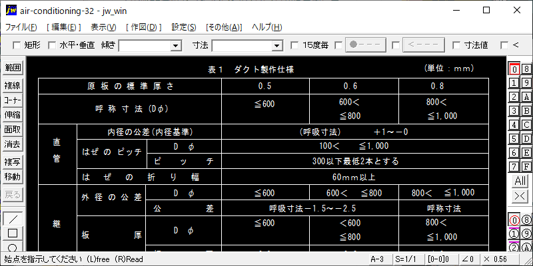Expand the 寸法 dimension dropdown
Viewport: 533px width, 266px height.
coord(277,45)
